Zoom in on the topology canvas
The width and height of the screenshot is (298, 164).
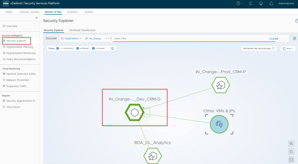[291, 143]
